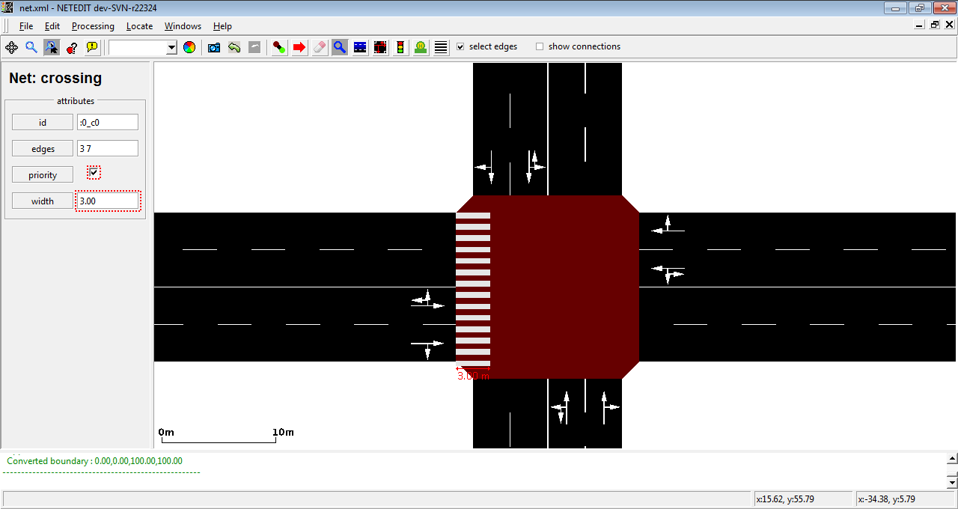Click the width attribute button

[43, 201]
